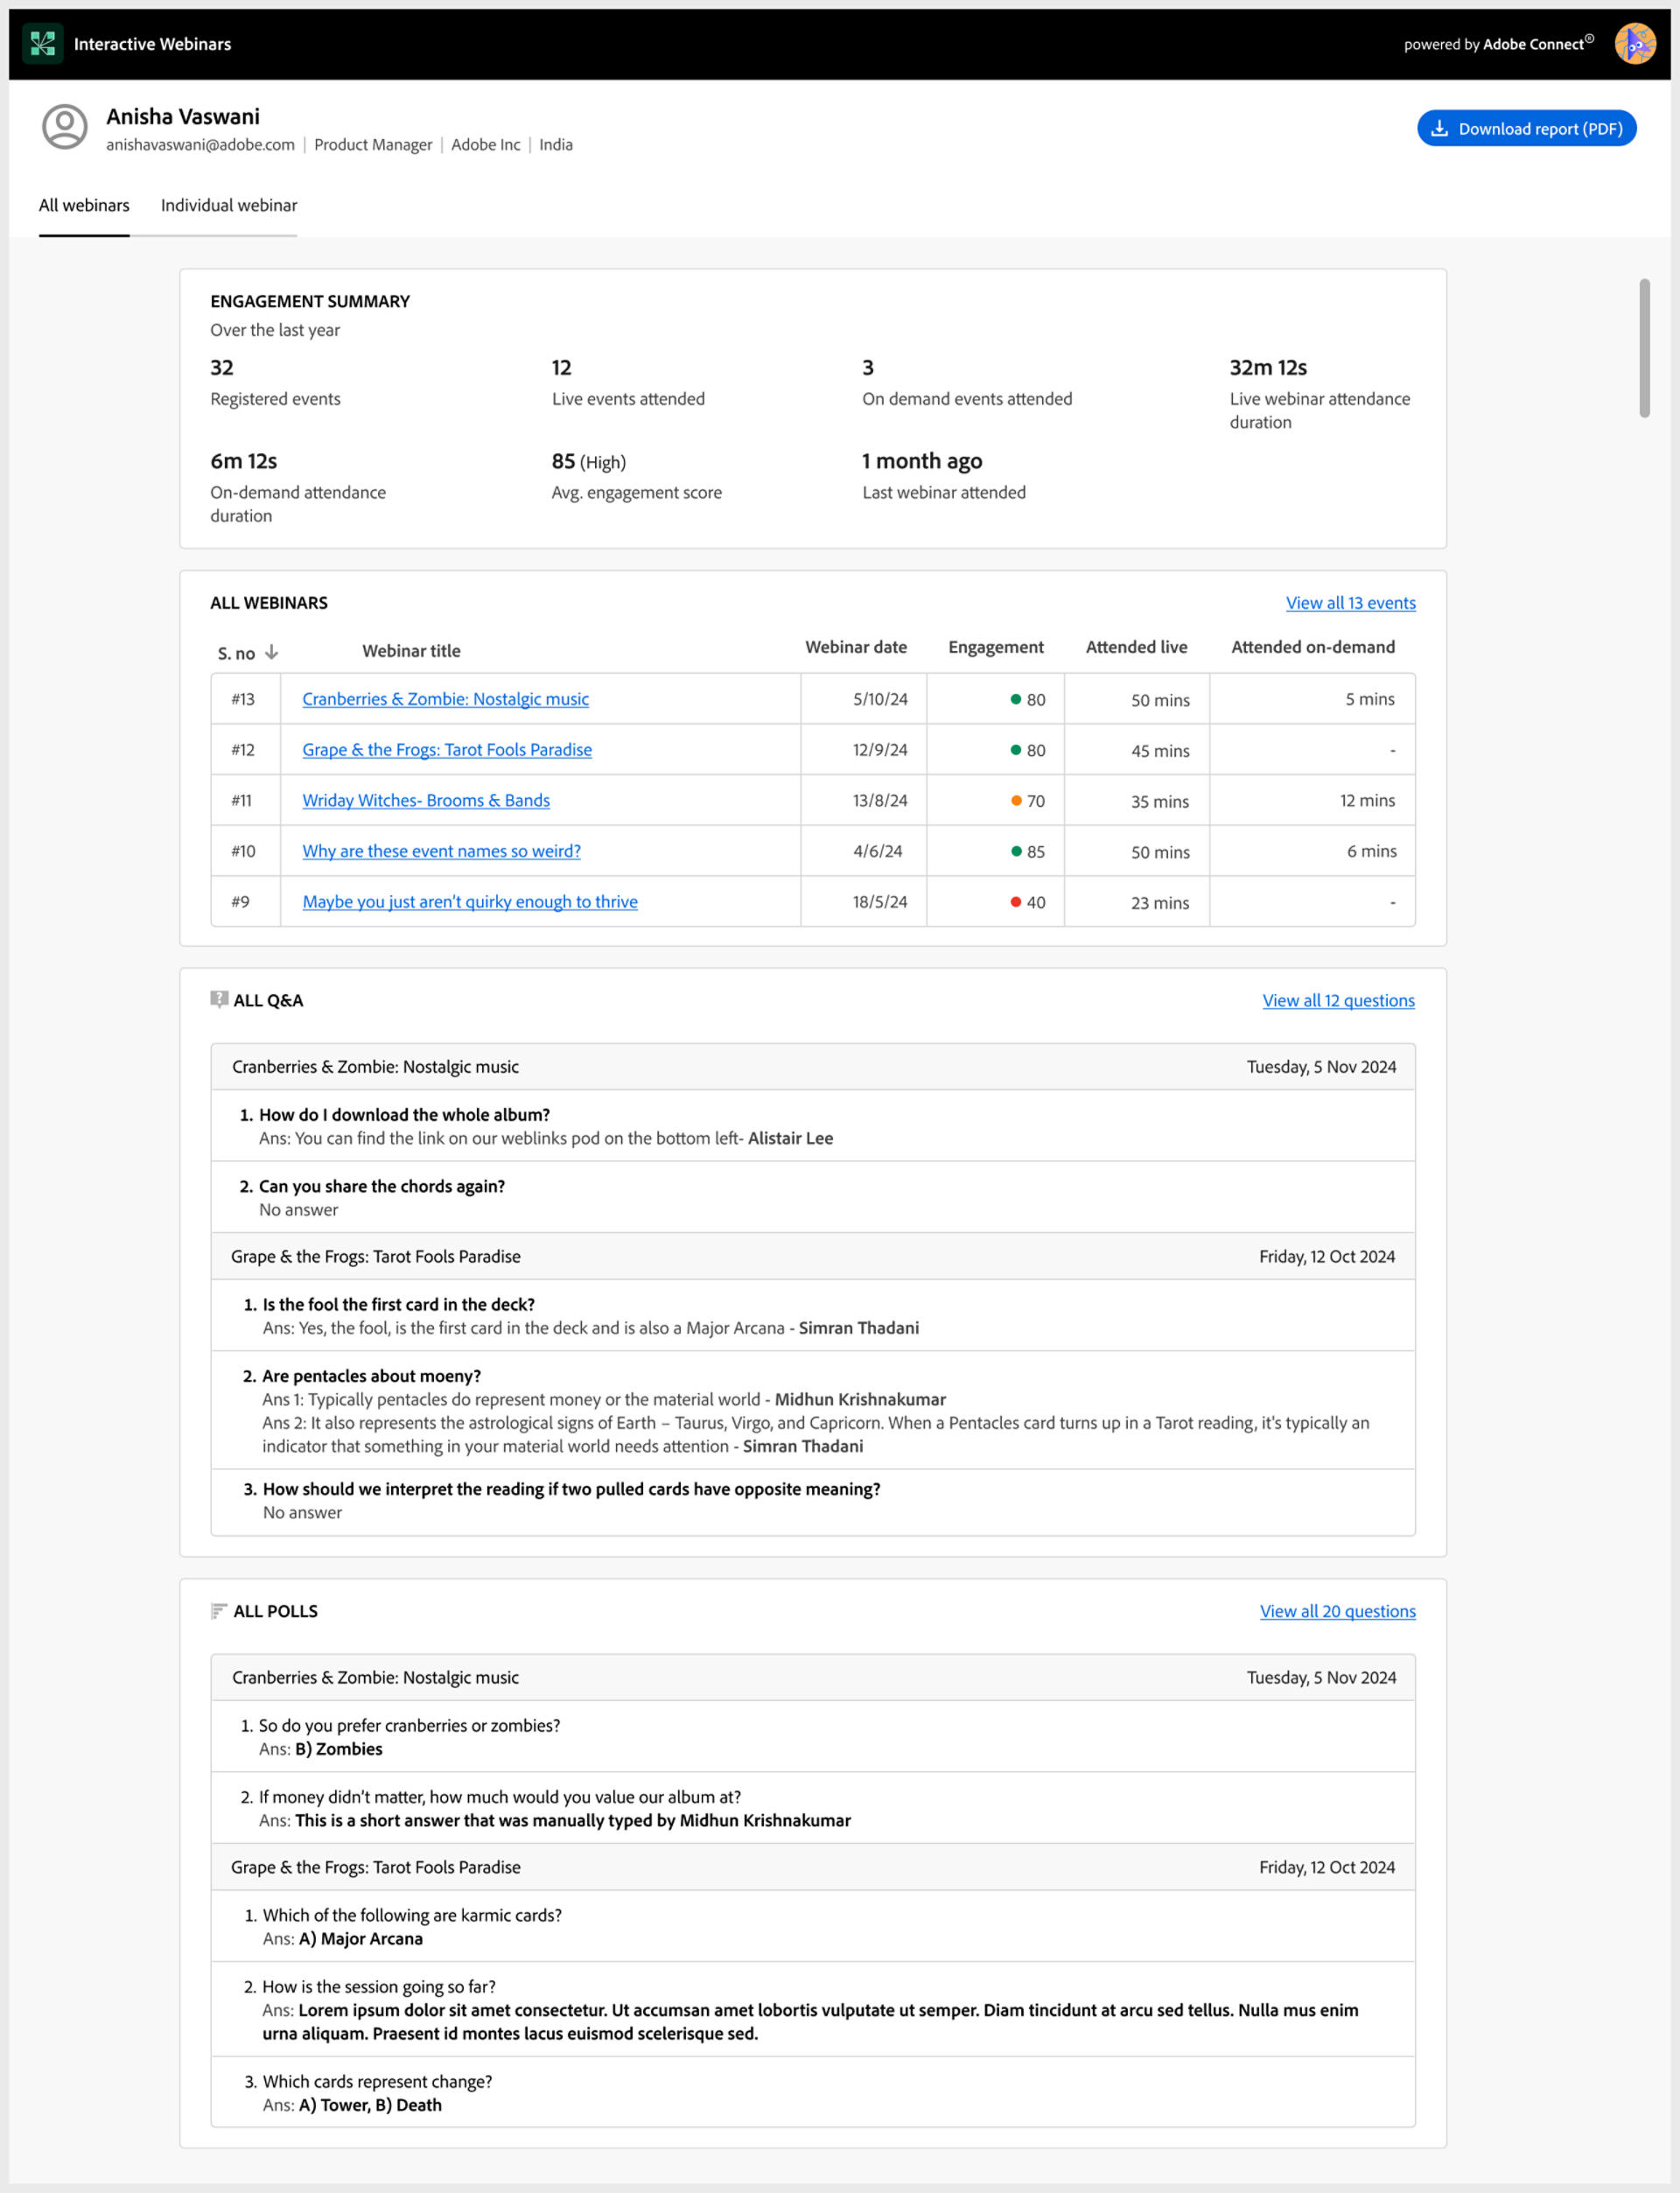Switch to All webinars tab

tap(83, 205)
